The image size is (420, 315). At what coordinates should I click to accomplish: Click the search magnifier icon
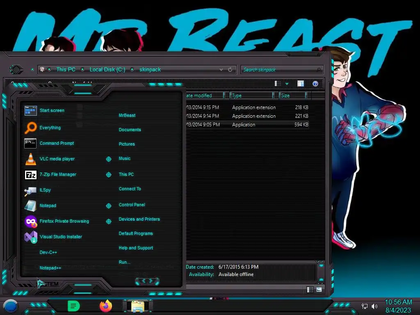318,70
